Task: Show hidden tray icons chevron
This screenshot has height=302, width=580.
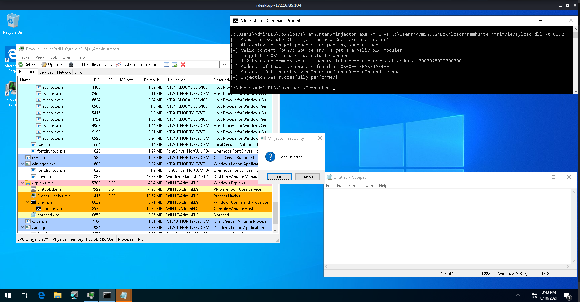Action: (518, 295)
